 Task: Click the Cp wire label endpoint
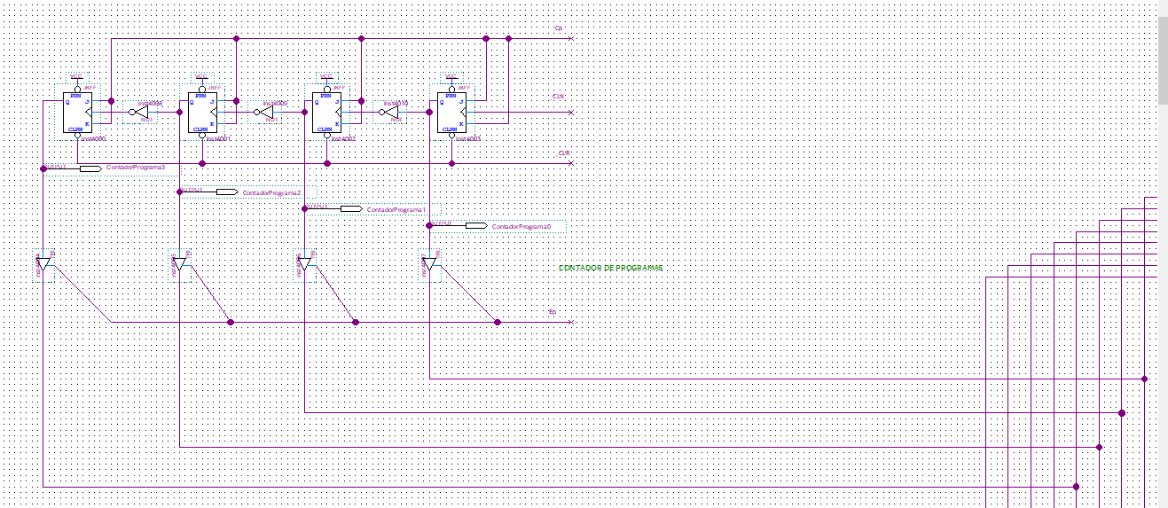click(x=571, y=39)
